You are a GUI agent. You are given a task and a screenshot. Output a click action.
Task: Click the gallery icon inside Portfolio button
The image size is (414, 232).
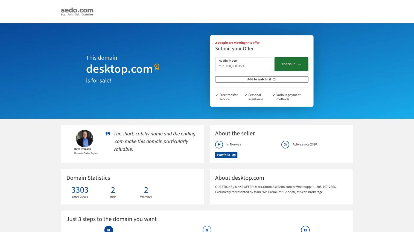tap(234, 155)
